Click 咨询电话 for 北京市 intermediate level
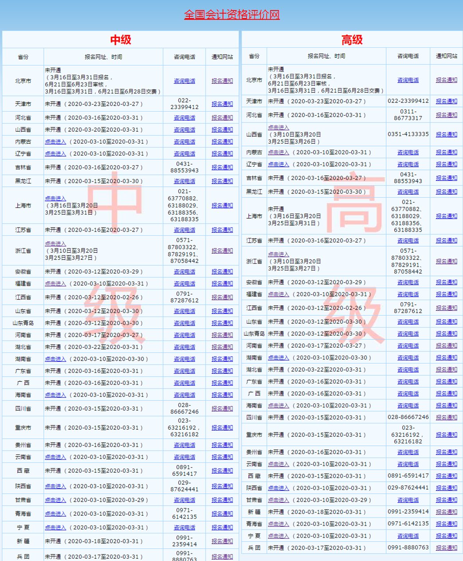The height and width of the screenshot is (561, 463). coord(184,81)
